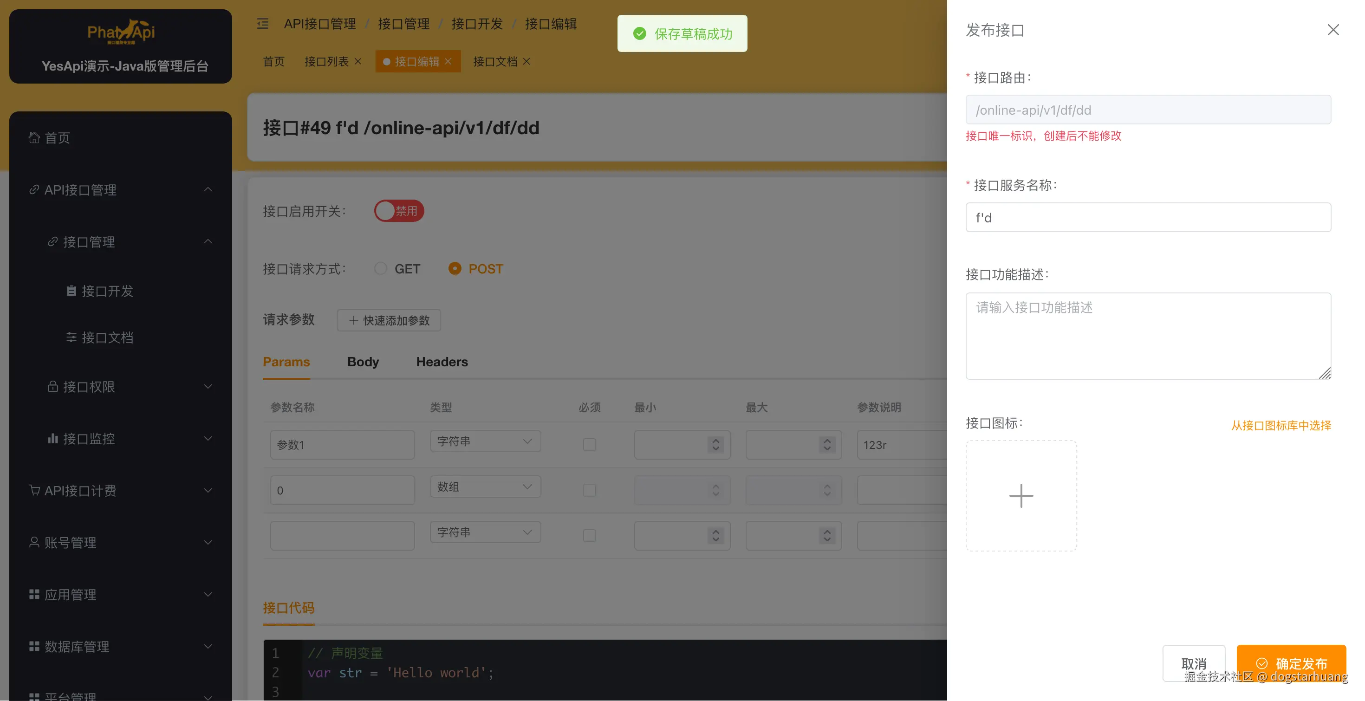Viewport: 1365px width, 701px height.
Task: Click the 接口权限 lock icon
Action: [x=52, y=386]
